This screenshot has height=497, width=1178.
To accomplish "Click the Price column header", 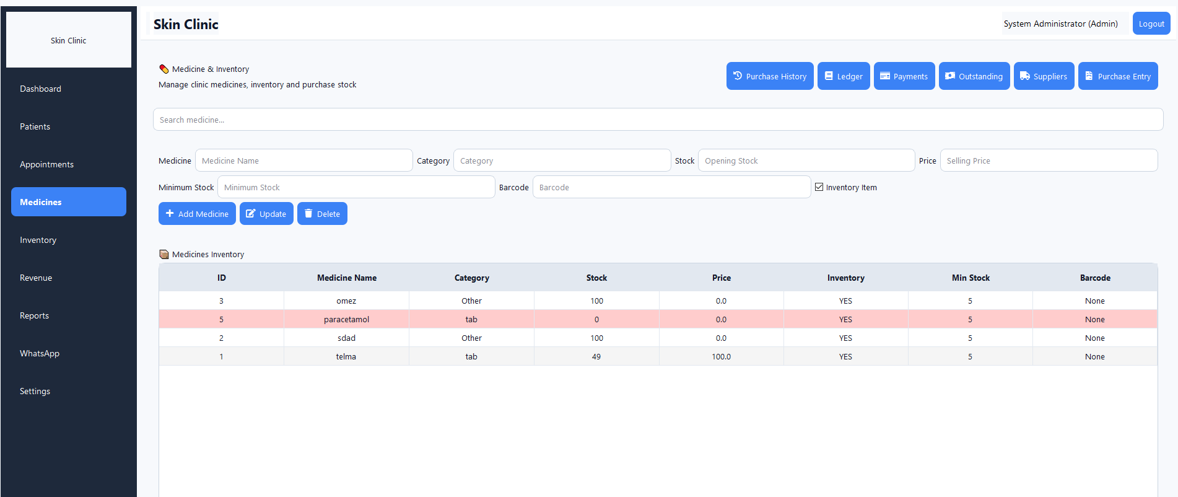I will pos(722,278).
